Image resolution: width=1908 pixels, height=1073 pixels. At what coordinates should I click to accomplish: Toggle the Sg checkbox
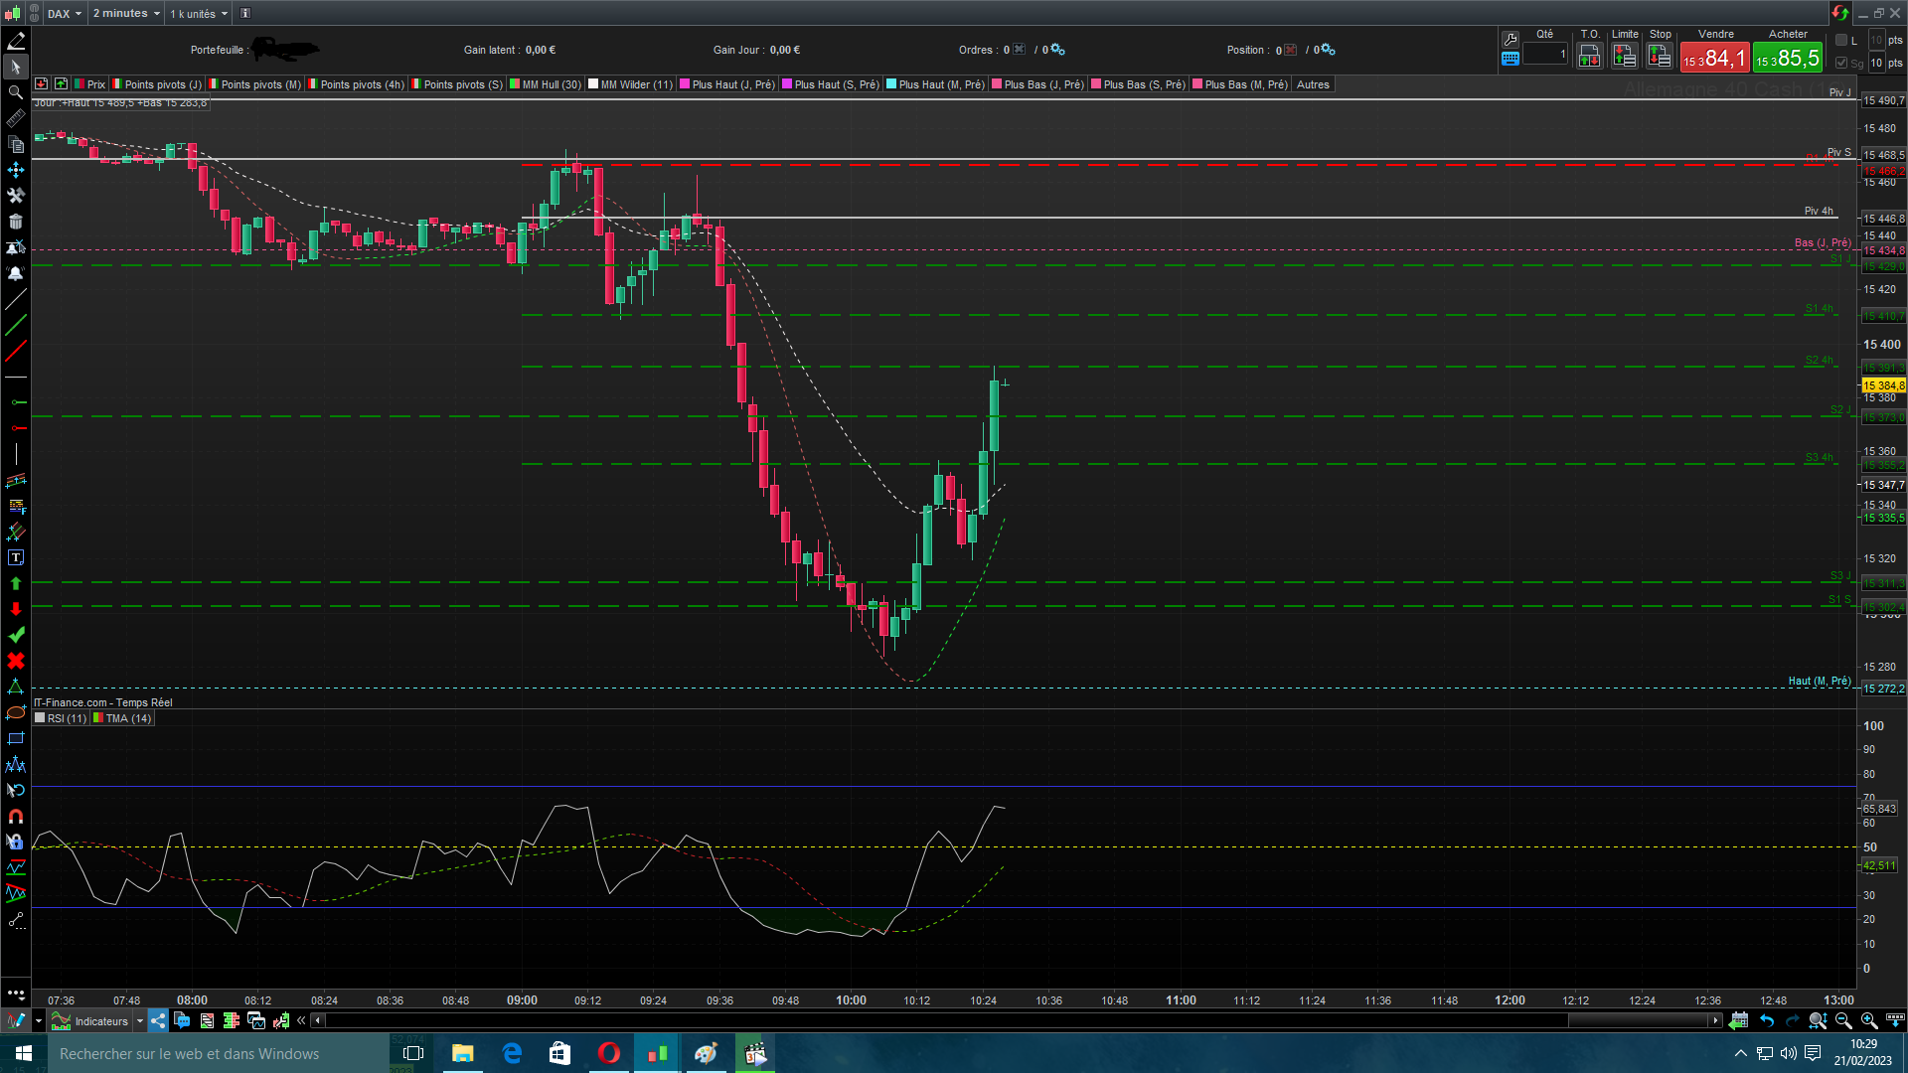pyautogui.click(x=1841, y=63)
